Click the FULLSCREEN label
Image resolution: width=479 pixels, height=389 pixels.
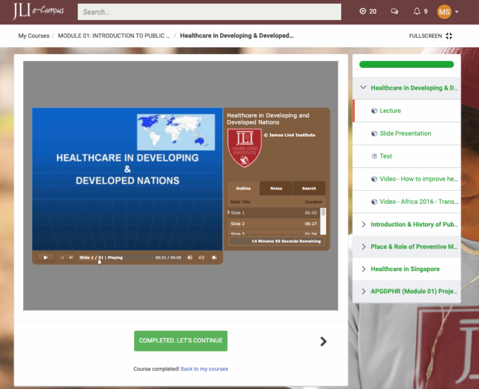[425, 36]
